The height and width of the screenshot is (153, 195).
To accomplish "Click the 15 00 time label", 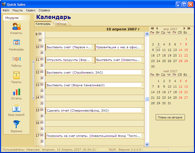I will (x=40, y=110).
